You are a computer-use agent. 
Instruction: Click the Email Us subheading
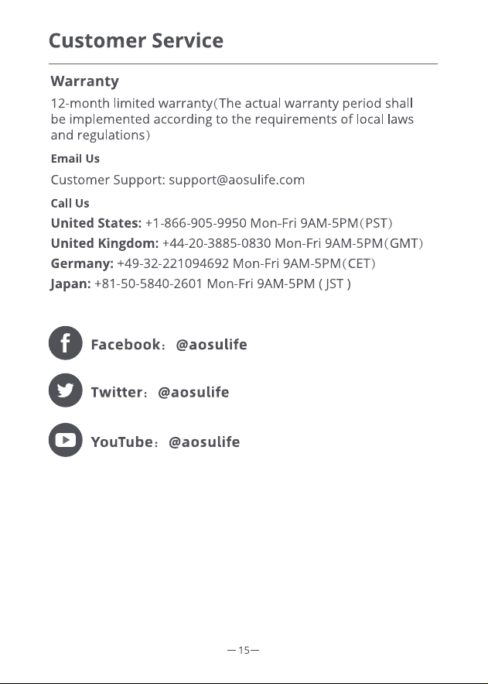click(75, 158)
